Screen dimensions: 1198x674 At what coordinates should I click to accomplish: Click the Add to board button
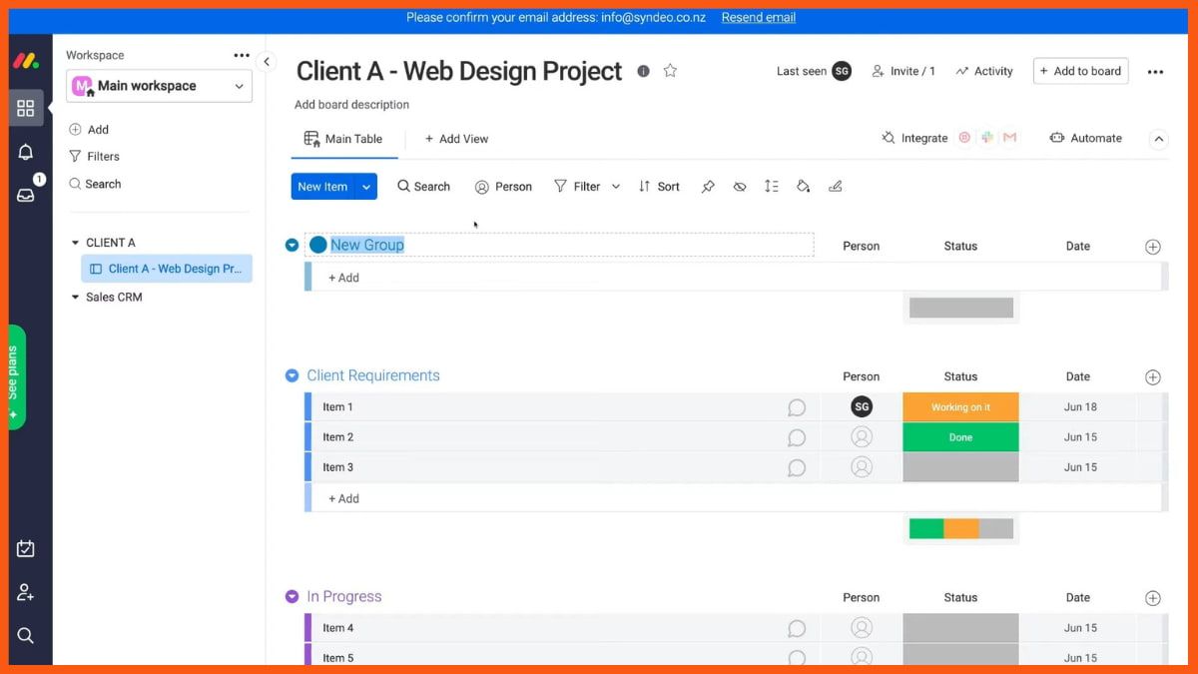pyautogui.click(x=1080, y=71)
